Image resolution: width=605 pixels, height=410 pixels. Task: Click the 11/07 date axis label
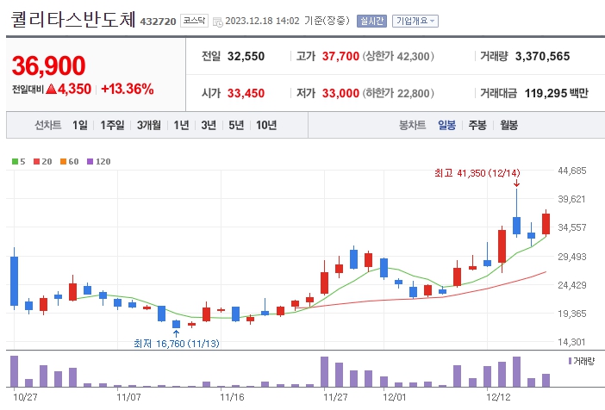click(x=128, y=397)
